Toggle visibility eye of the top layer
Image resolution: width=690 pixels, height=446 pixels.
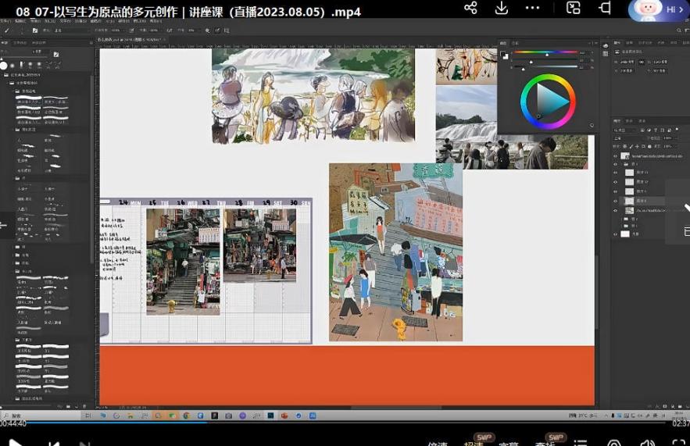coord(615,155)
